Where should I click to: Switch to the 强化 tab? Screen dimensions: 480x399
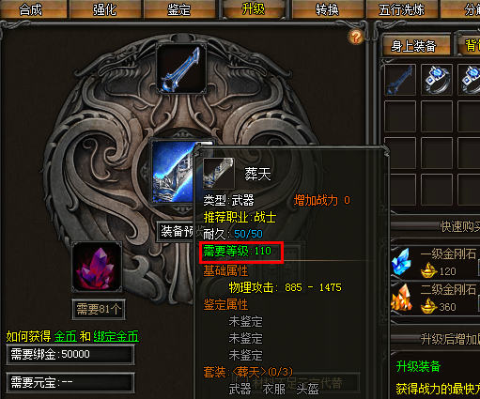tap(104, 9)
